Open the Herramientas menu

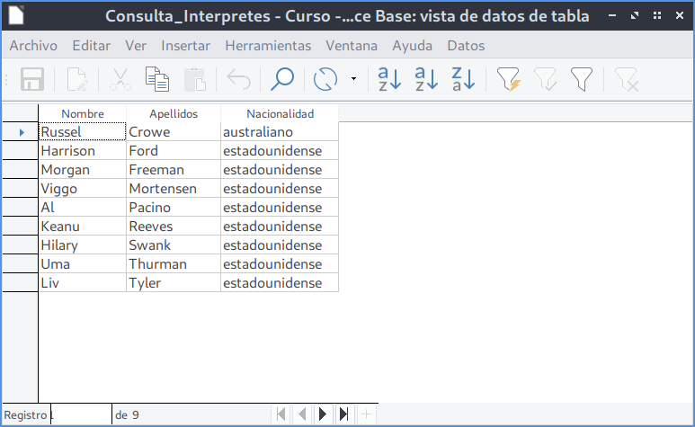pos(268,46)
